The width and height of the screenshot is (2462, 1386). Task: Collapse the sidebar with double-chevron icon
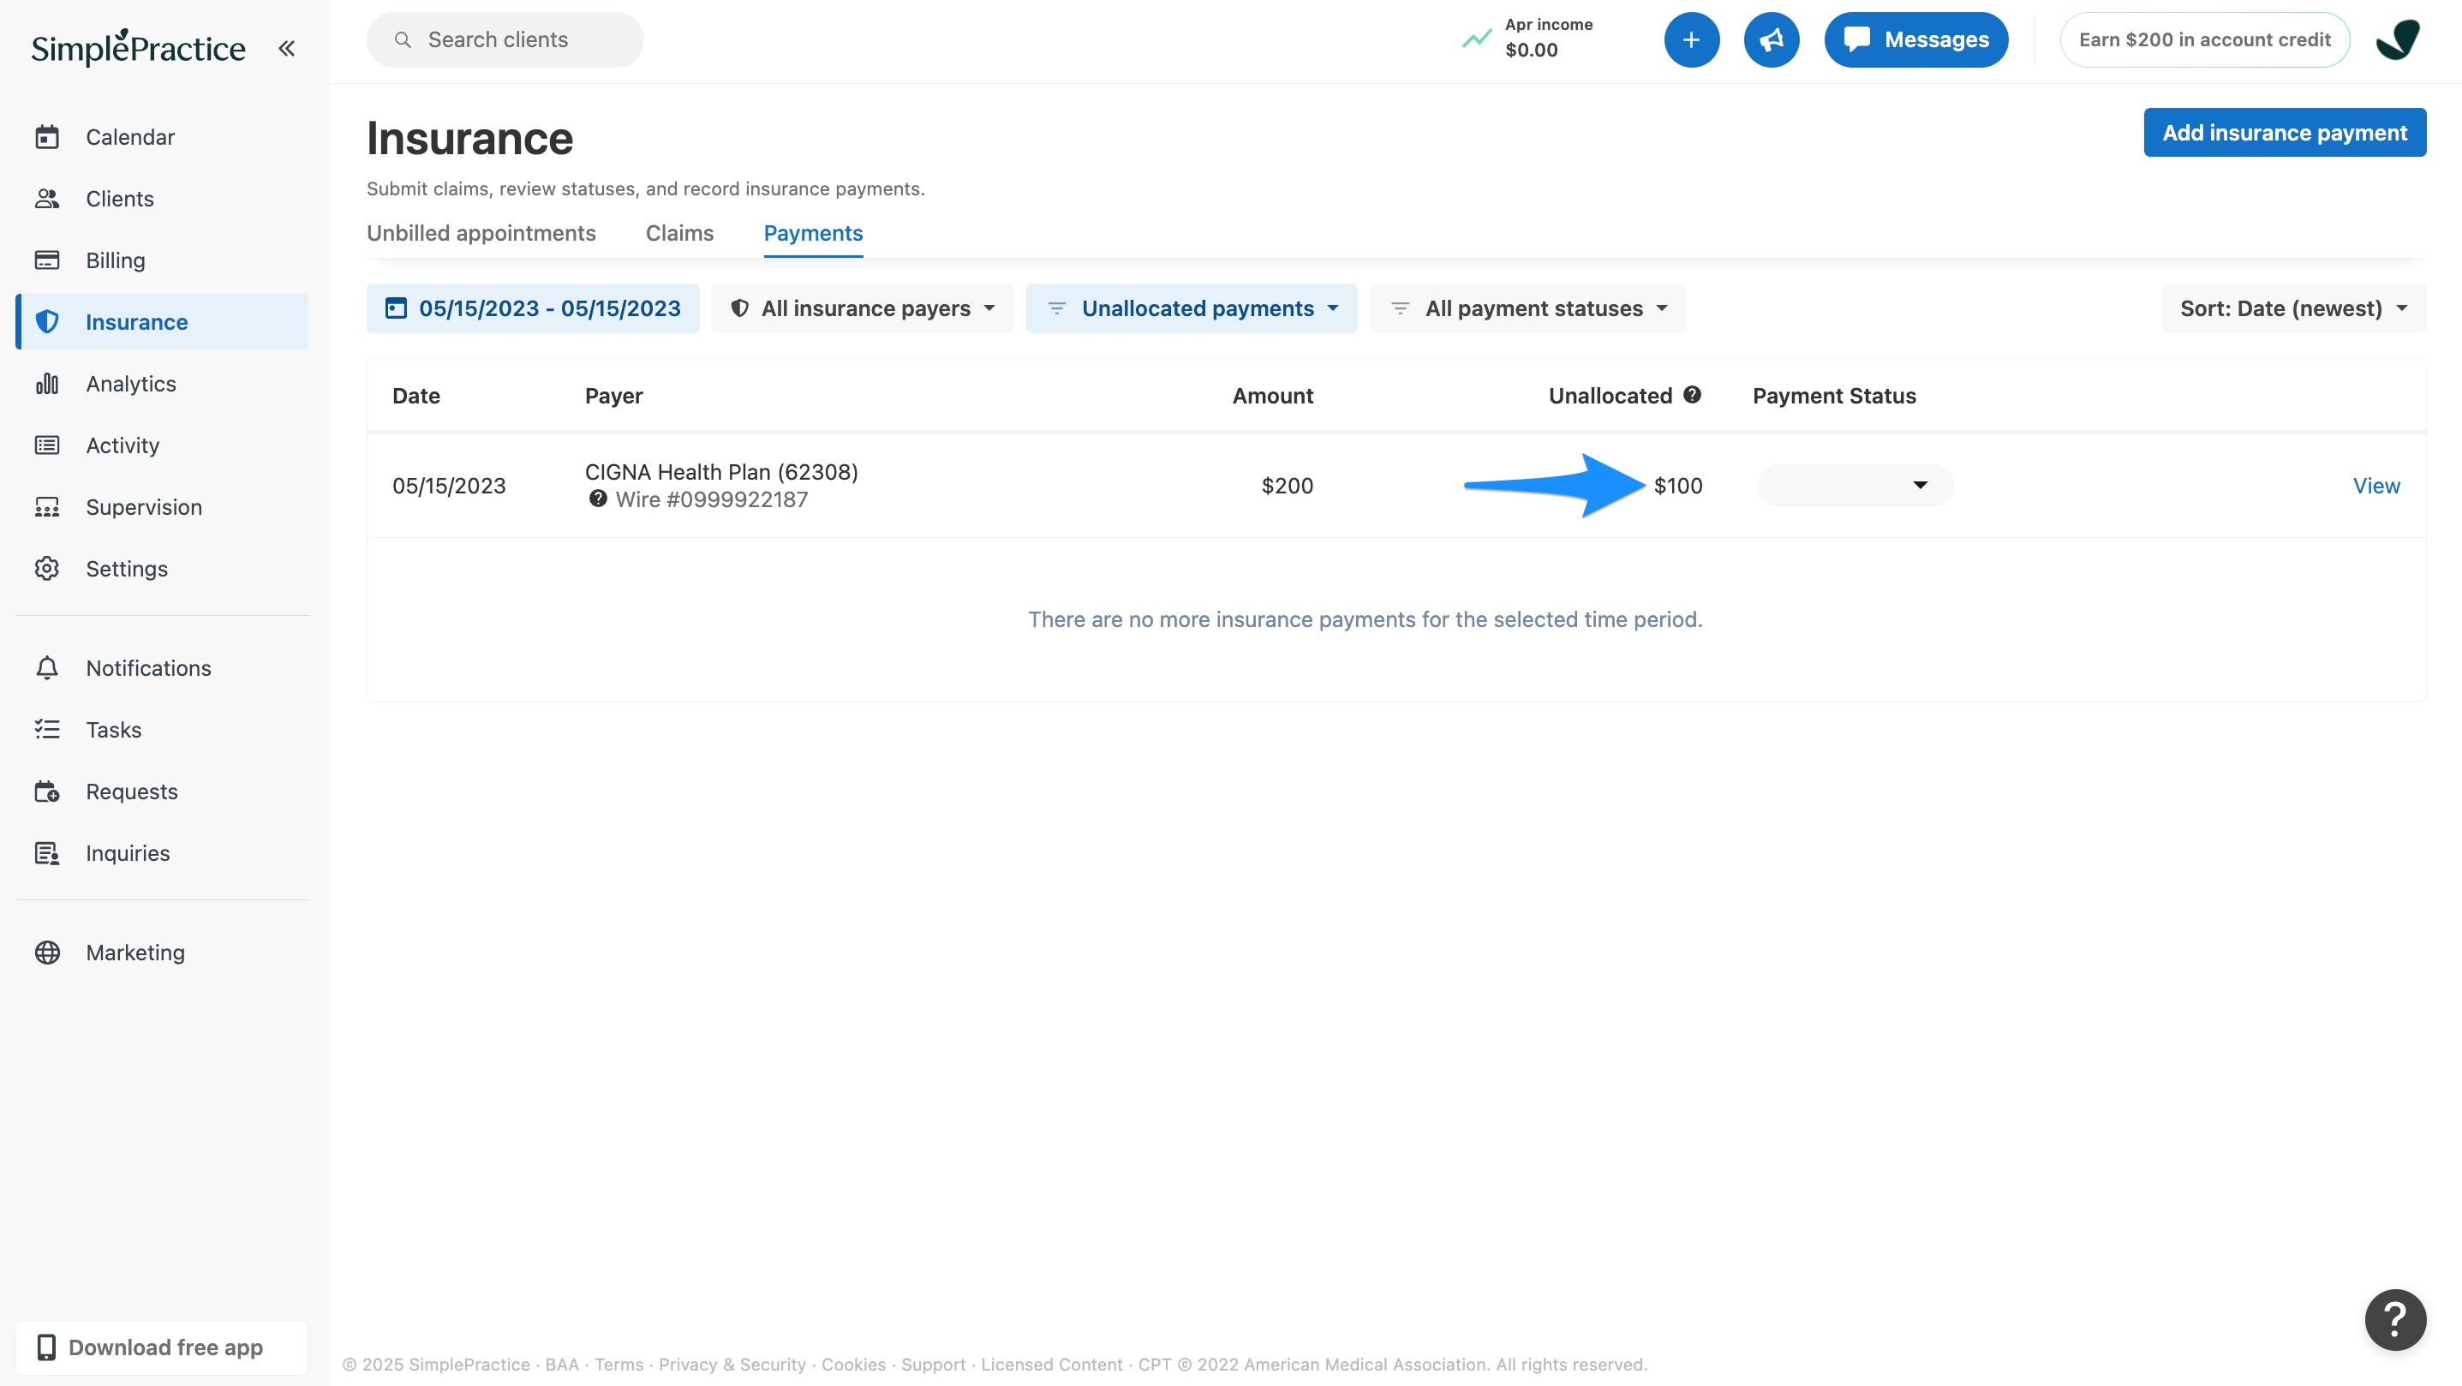coord(286,48)
